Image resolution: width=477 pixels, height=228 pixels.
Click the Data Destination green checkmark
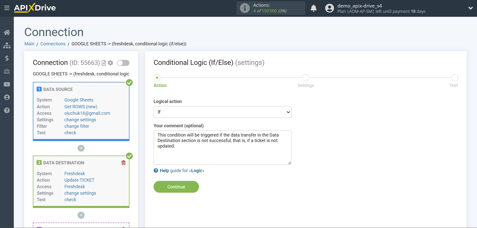click(129, 156)
